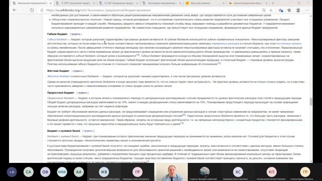
Task: Select the presenter's live video thumbnail
Action: [171, 172]
